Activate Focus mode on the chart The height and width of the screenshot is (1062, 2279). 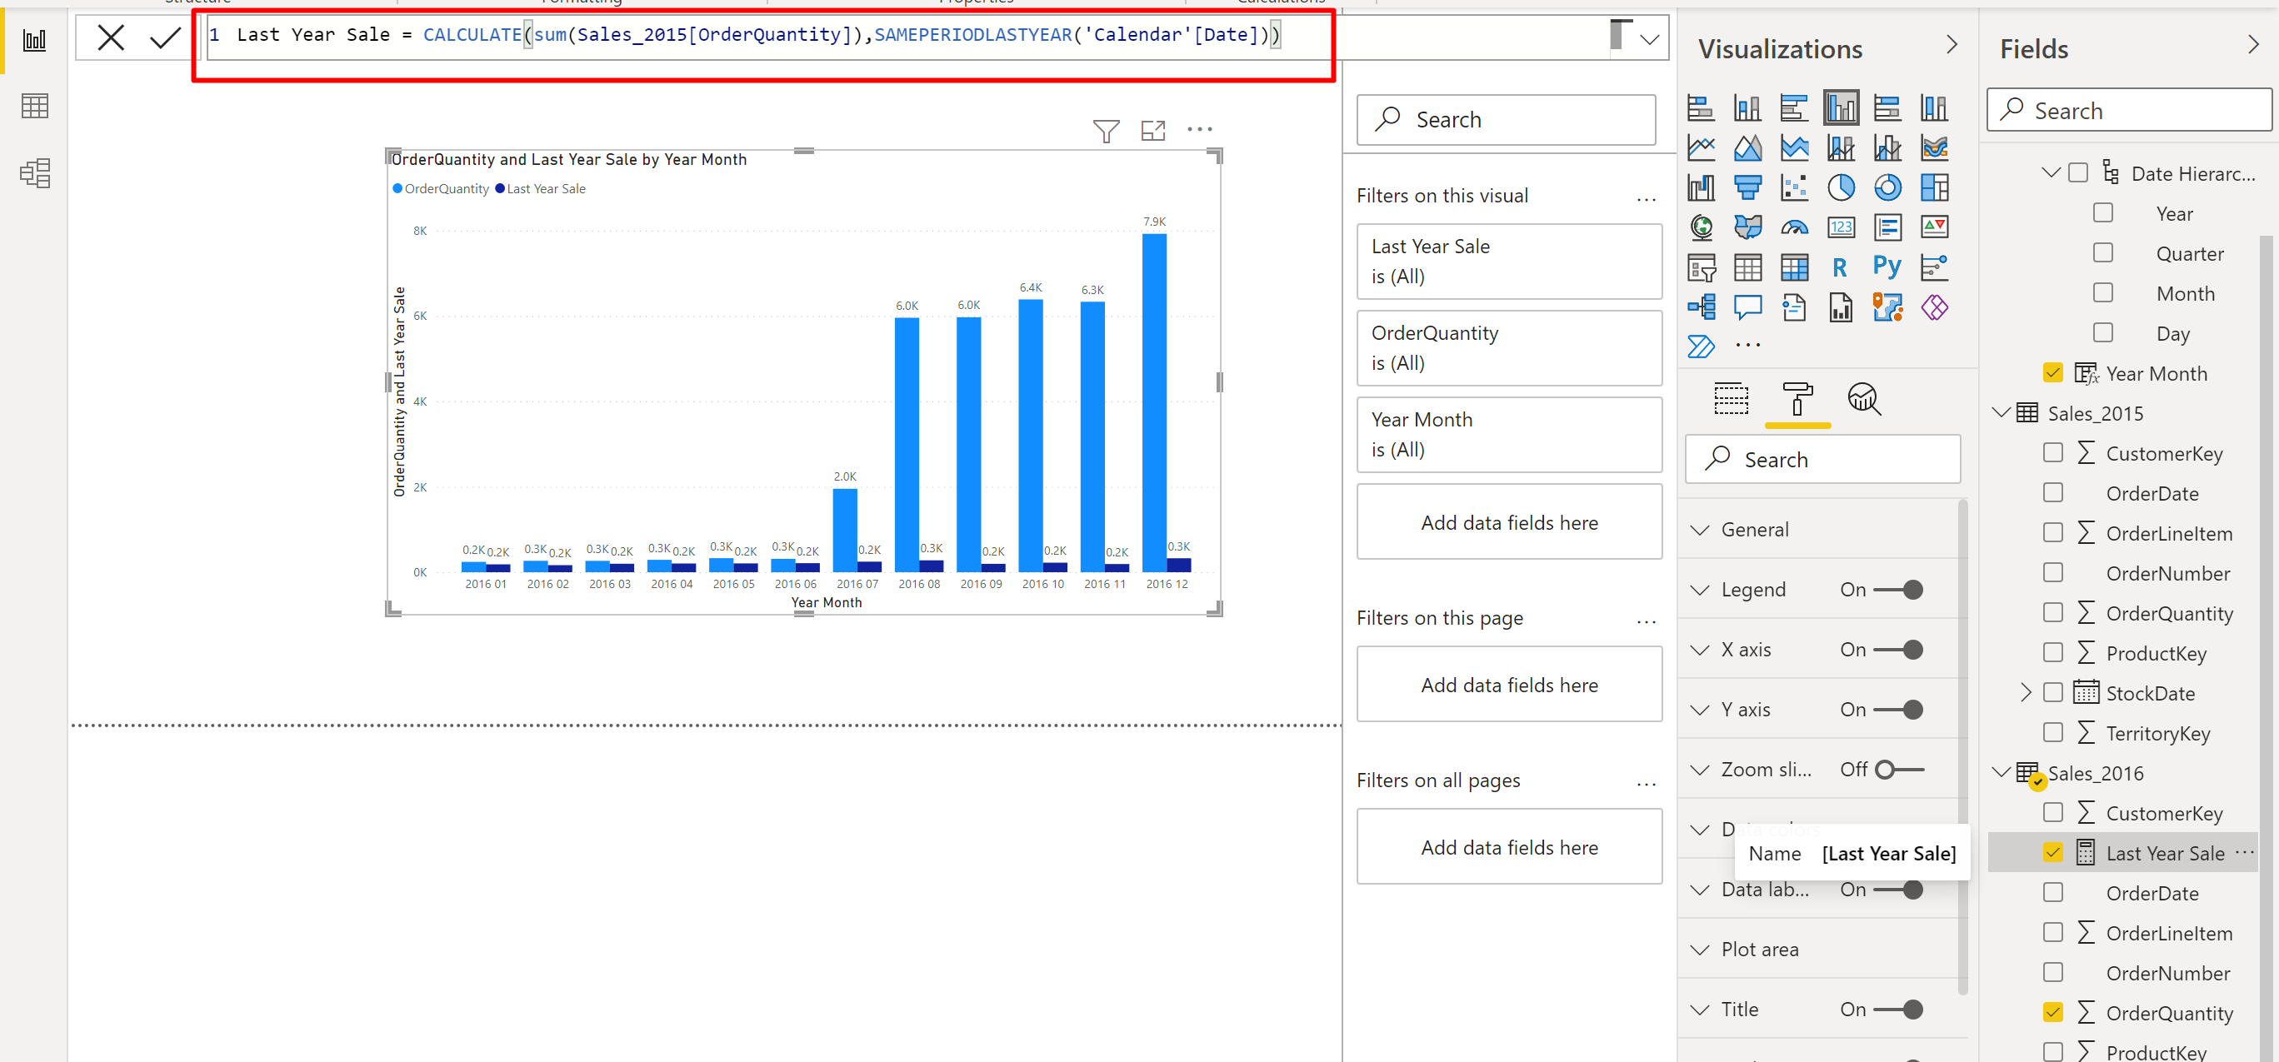1152,131
